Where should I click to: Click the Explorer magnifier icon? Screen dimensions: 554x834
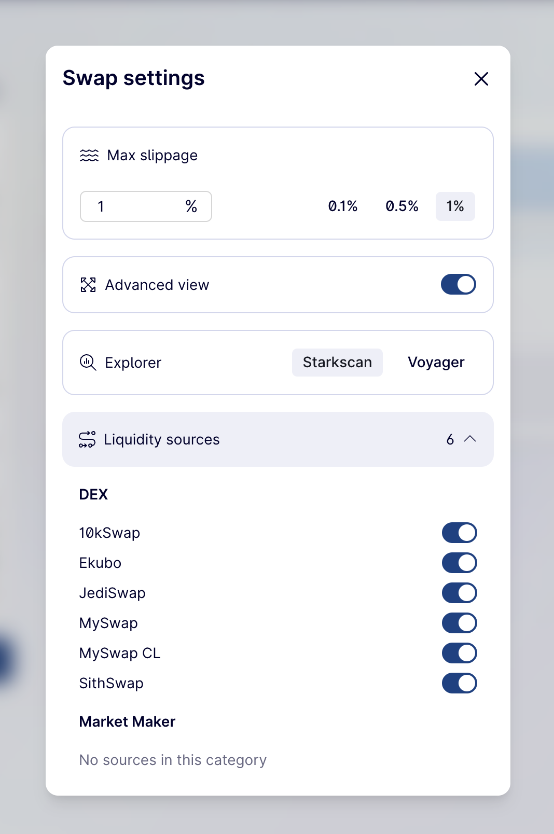click(88, 363)
